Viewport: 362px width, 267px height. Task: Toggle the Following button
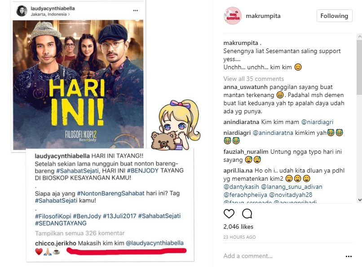(334, 16)
